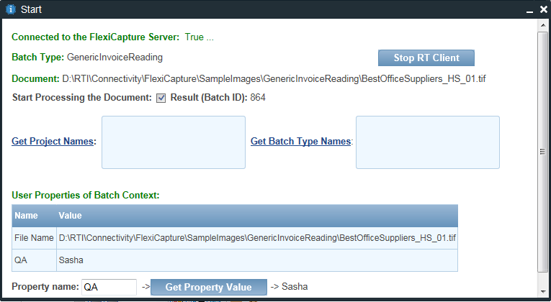Toggle the Start Processing the Document checkbox

(x=161, y=98)
